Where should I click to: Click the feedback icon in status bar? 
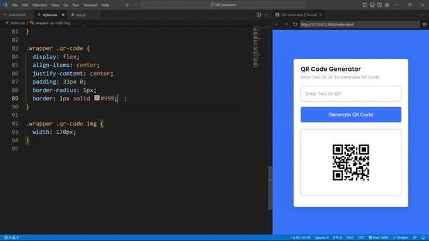[x=415, y=238]
